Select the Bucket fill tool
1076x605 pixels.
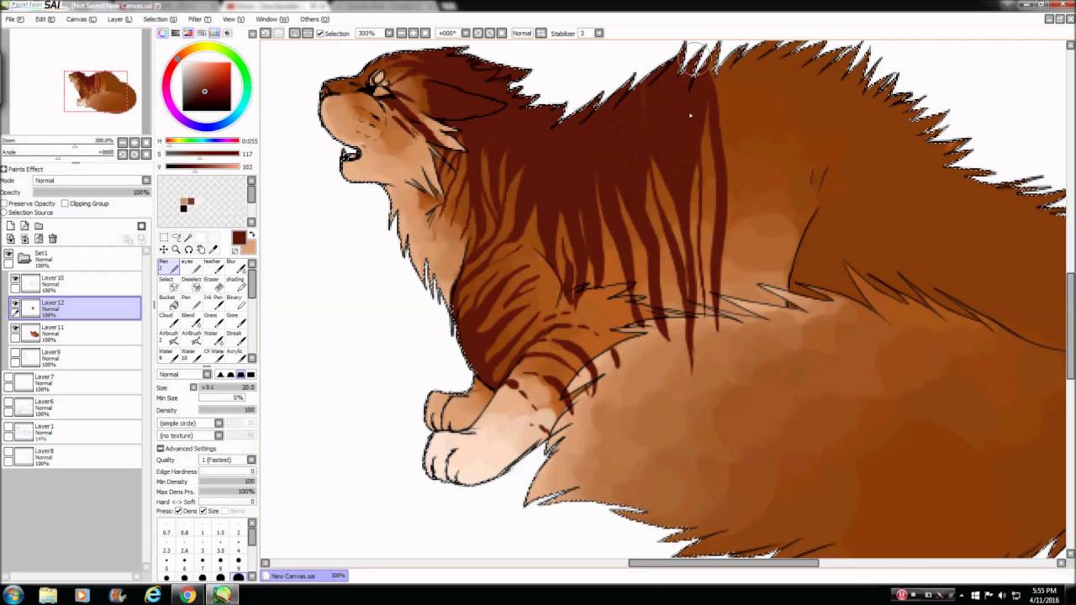pos(169,302)
